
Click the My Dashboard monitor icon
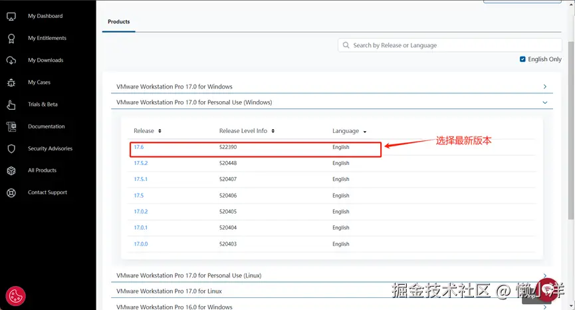(x=11, y=16)
